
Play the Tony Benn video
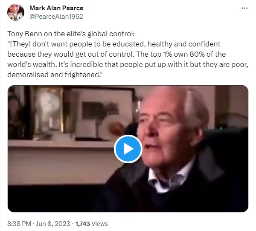point(128,149)
